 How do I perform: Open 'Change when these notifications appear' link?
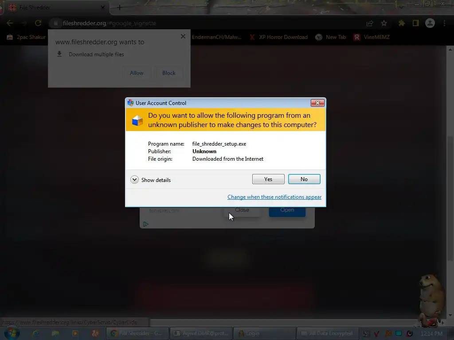[x=274, y=197]
